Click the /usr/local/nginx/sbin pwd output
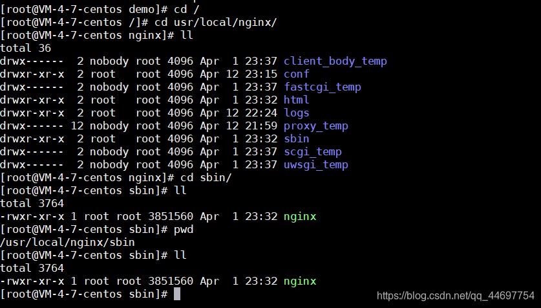The image size is (541, 308). pyautogui.click(x=67, y=243)
